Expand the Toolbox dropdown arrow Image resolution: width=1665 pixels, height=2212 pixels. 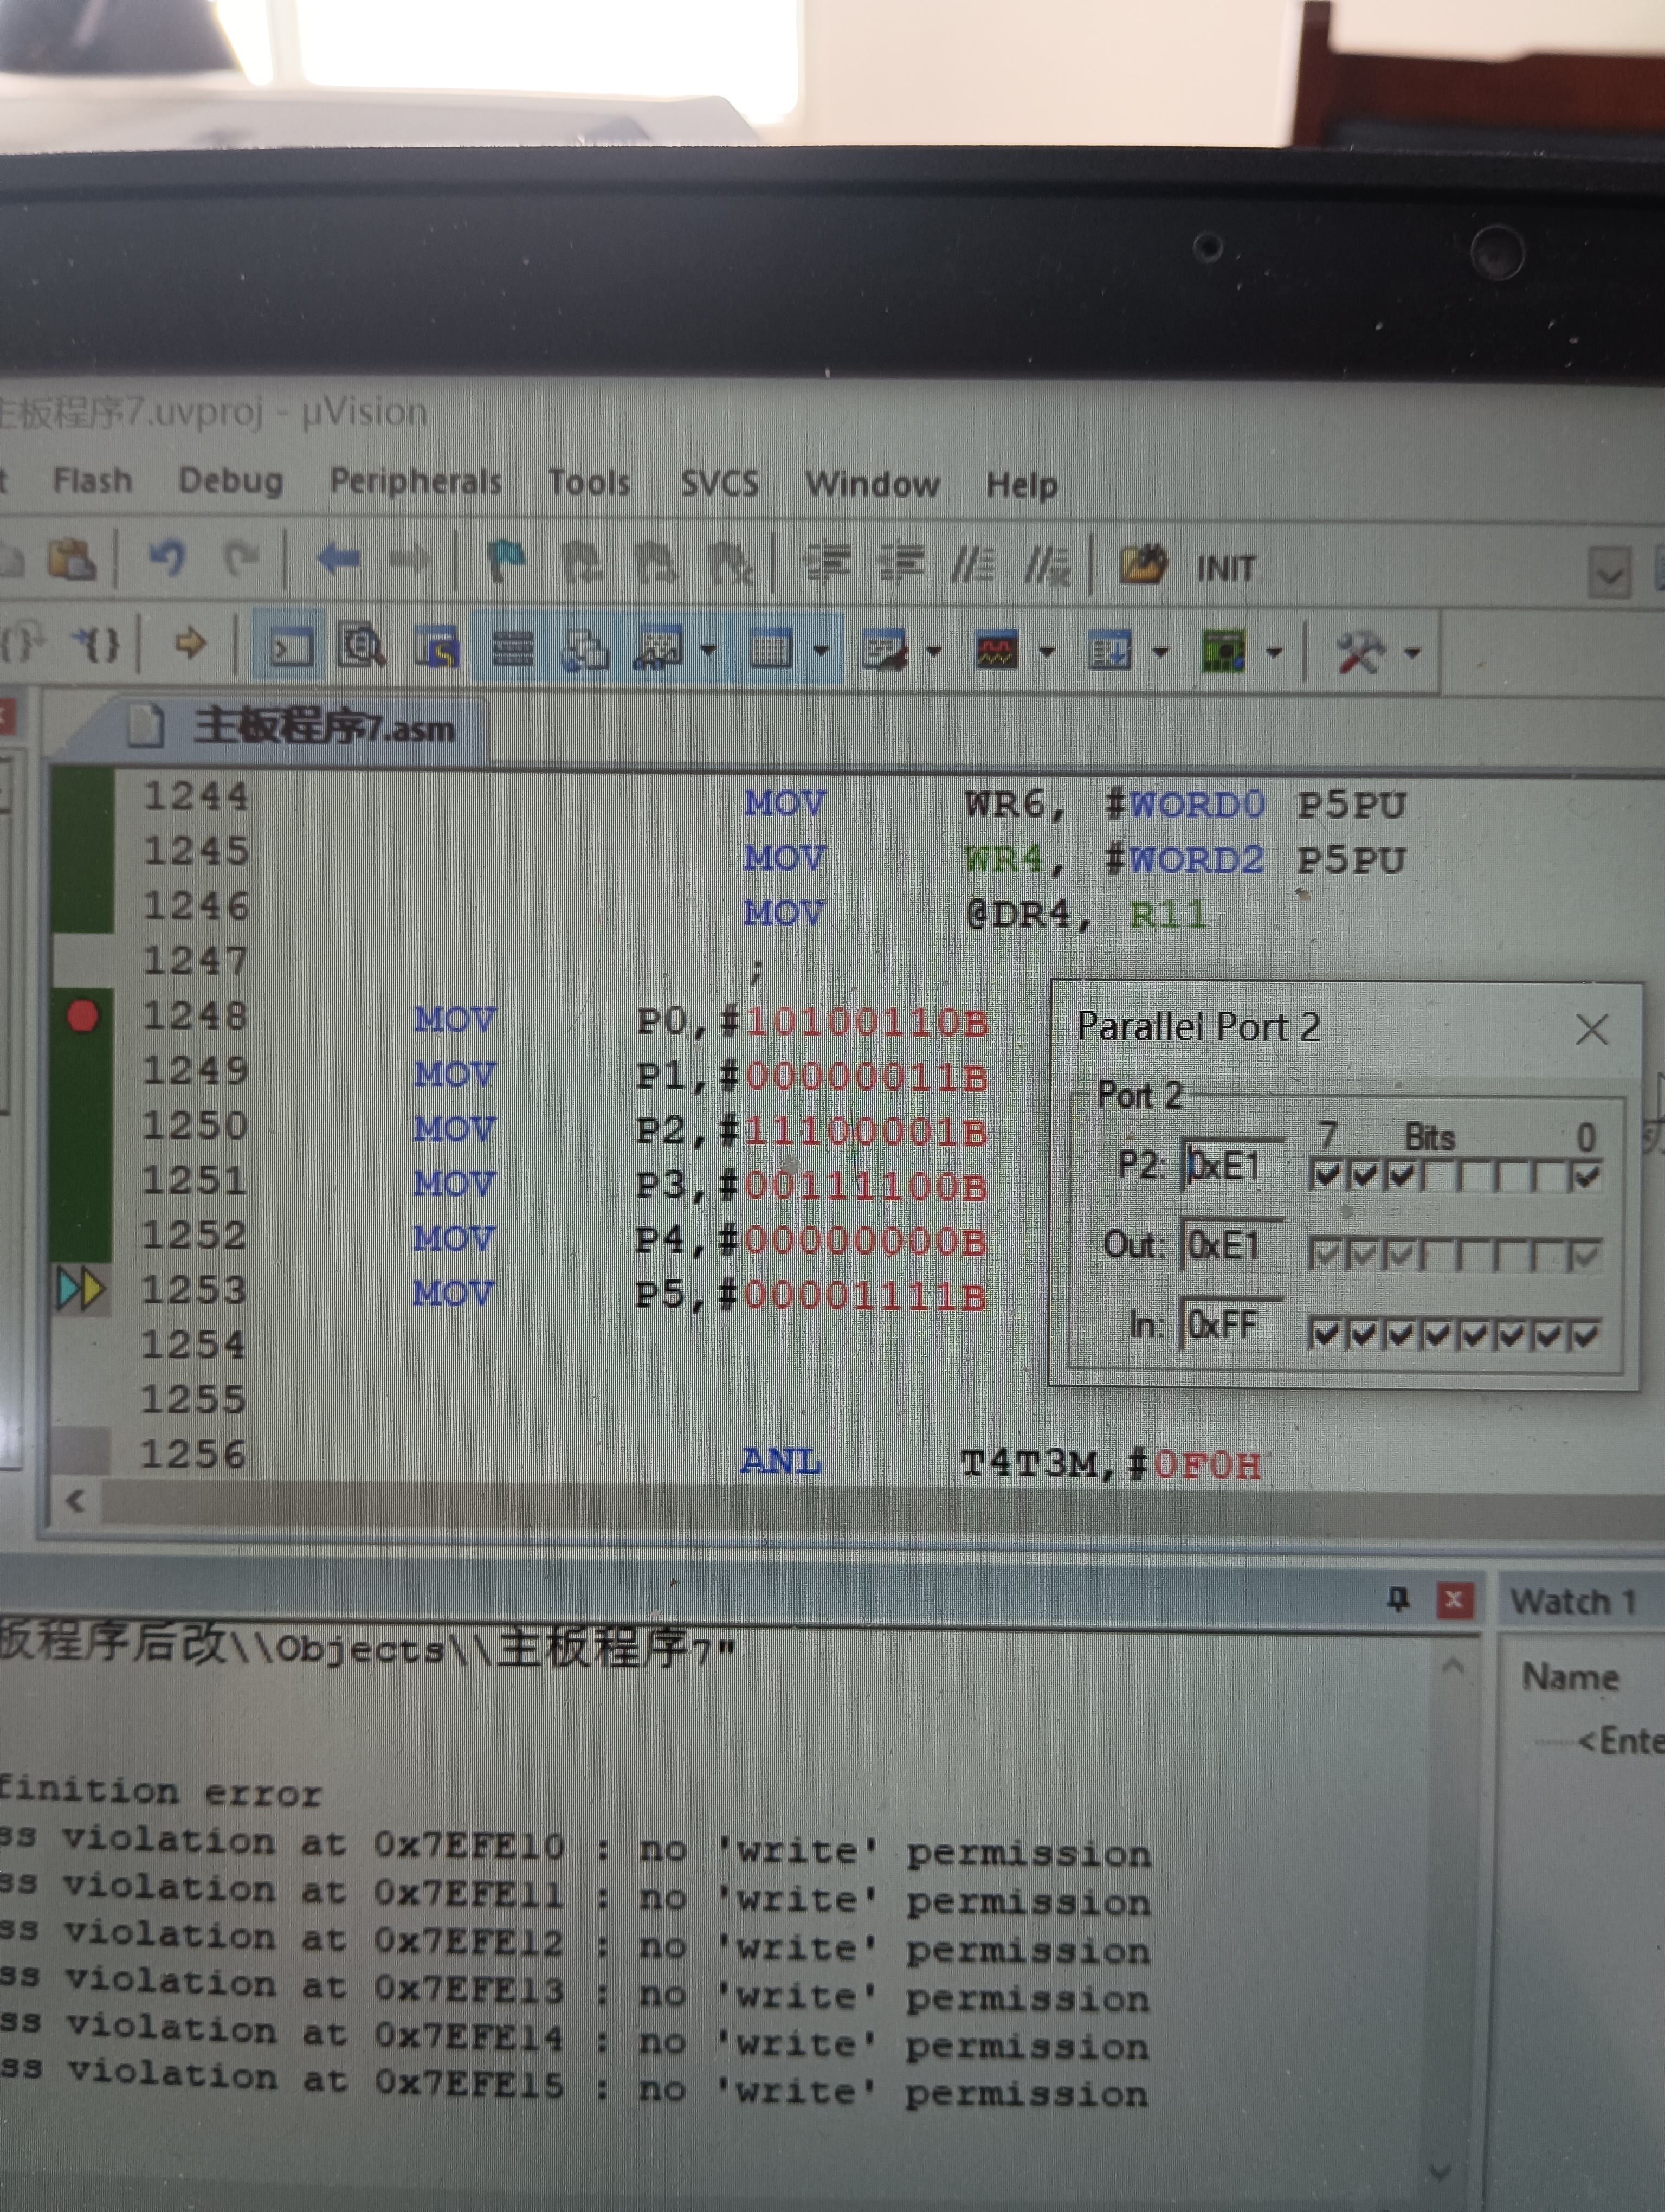click(x=1412, y=653)
